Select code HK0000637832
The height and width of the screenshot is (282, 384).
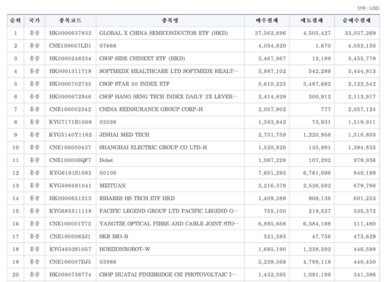[70, 33]
